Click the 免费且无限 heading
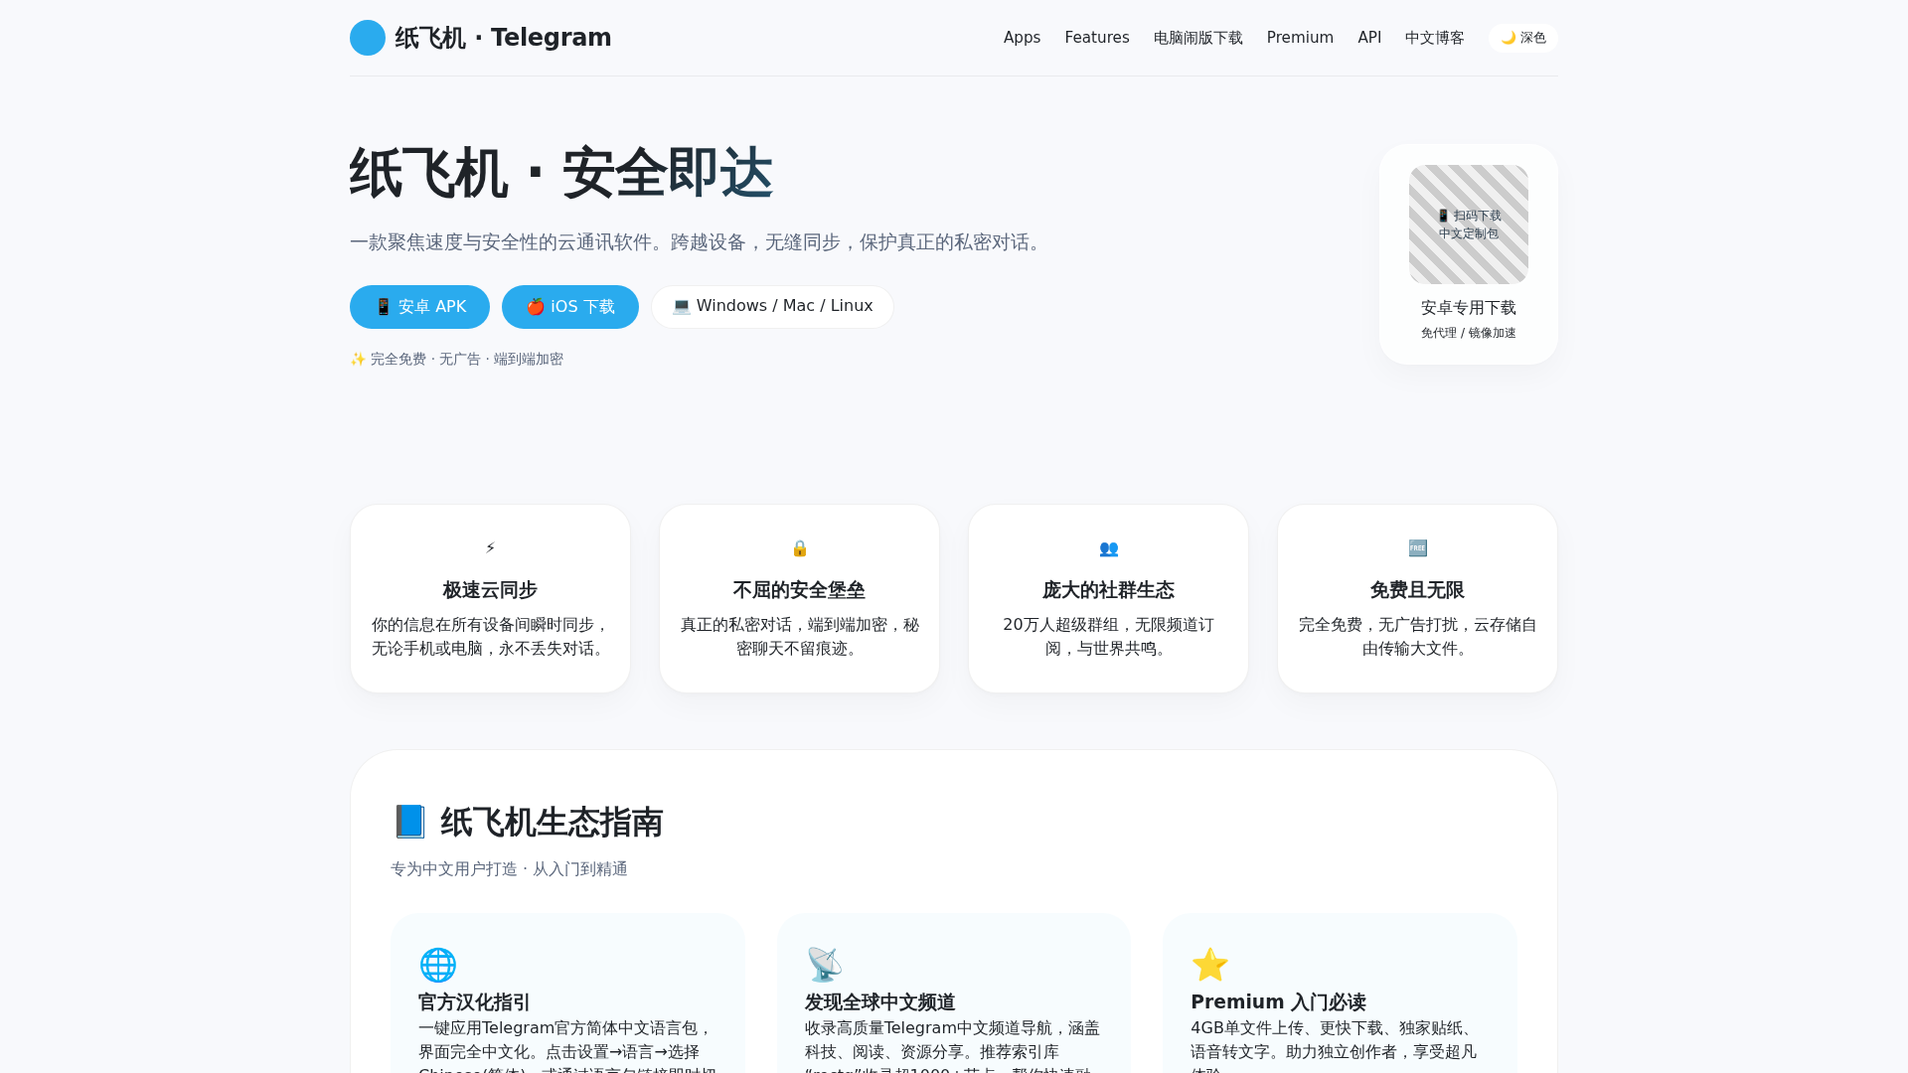 coord(1417,590)
